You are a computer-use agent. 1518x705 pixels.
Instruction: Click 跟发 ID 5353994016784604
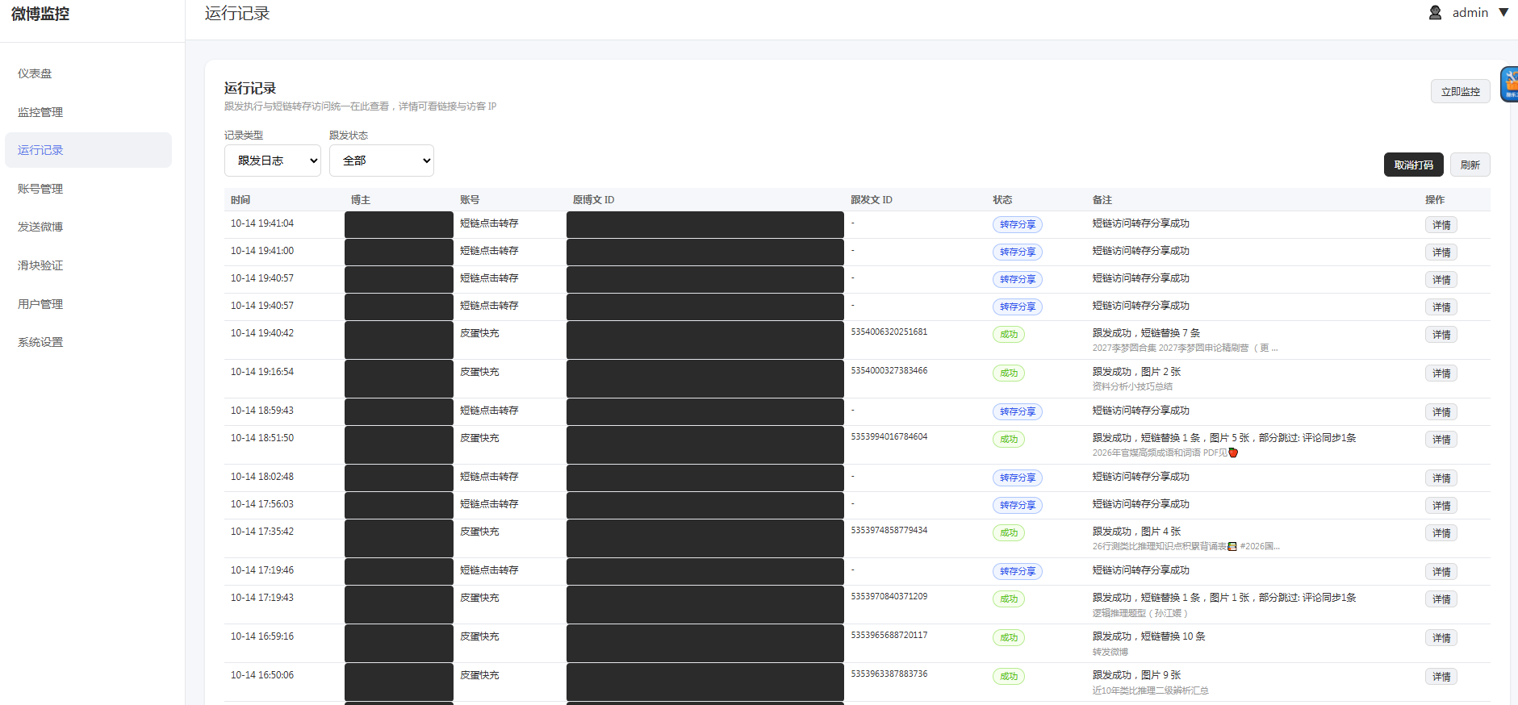tap(889, 436)
